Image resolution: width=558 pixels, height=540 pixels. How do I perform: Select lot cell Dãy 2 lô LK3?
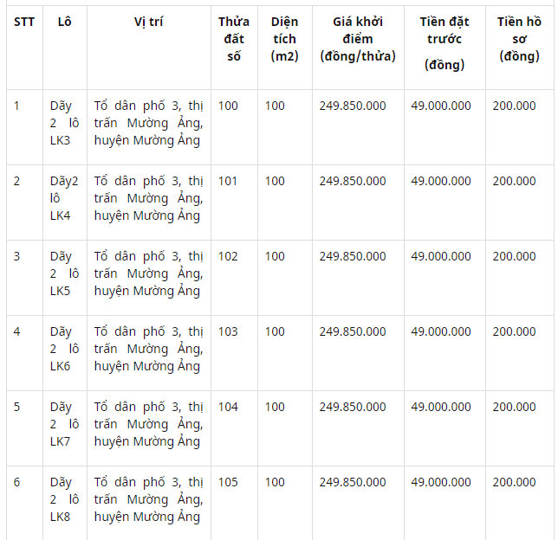coord(64,123)
